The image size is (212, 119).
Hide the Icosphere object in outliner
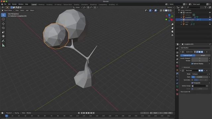[210, 17]
